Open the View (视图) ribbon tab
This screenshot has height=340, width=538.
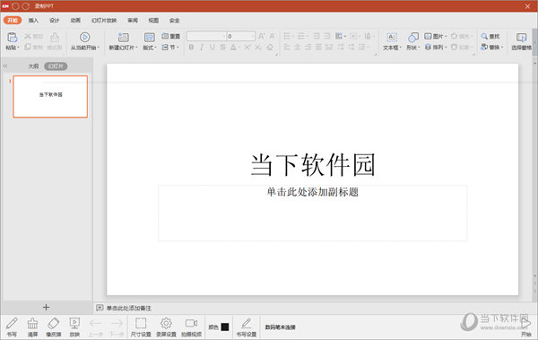click(x=153, y=21)
